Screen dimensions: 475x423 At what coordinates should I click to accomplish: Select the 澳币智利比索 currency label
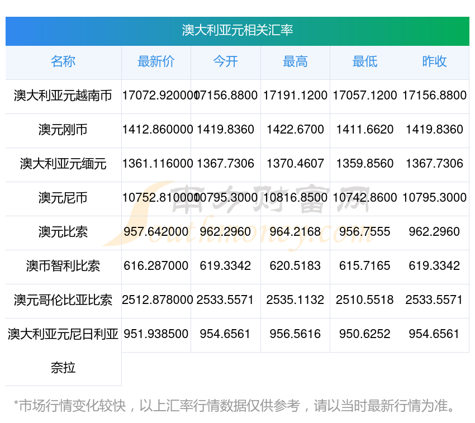click(63, 266)
